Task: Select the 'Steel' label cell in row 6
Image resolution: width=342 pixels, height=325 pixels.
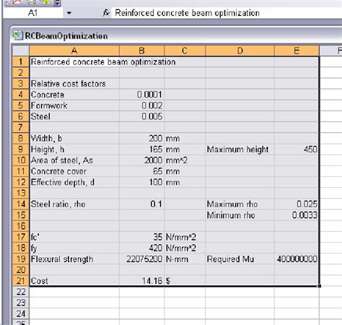Action: (x=74, y=116)
